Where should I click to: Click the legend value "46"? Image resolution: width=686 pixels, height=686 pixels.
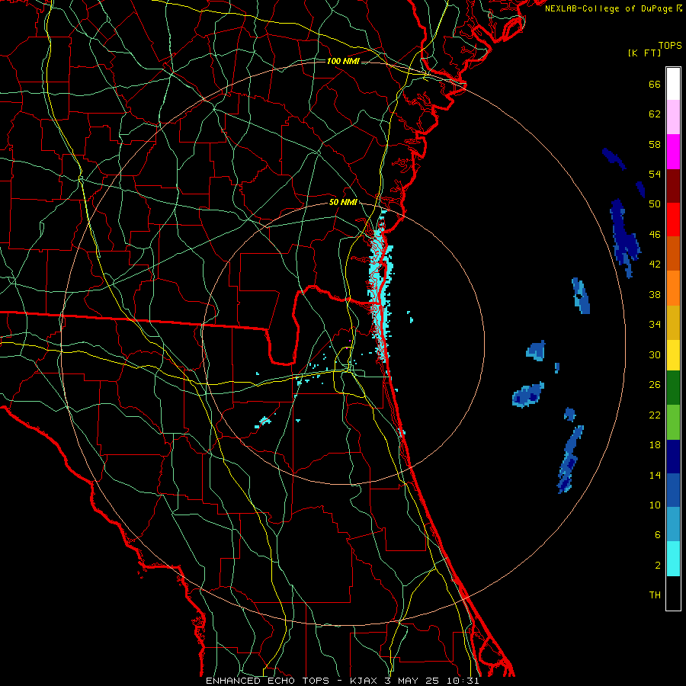[655, 235]
